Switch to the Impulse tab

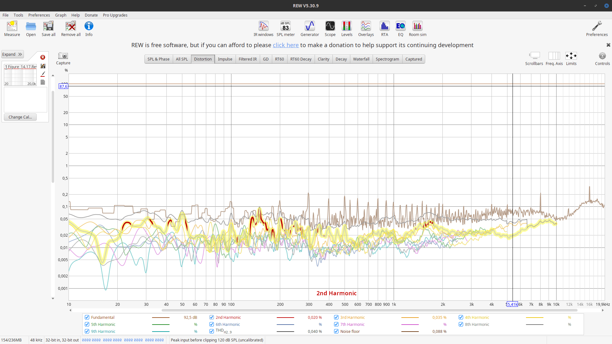[225, 59]
